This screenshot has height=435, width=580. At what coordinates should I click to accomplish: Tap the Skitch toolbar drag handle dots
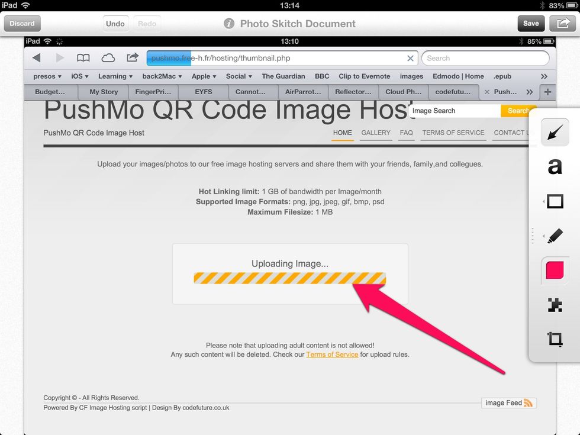pos(533,236)
